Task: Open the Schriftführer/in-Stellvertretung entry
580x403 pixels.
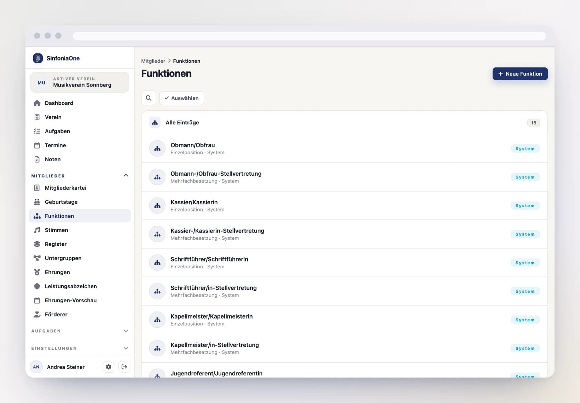Action: [x=344, y=291]
